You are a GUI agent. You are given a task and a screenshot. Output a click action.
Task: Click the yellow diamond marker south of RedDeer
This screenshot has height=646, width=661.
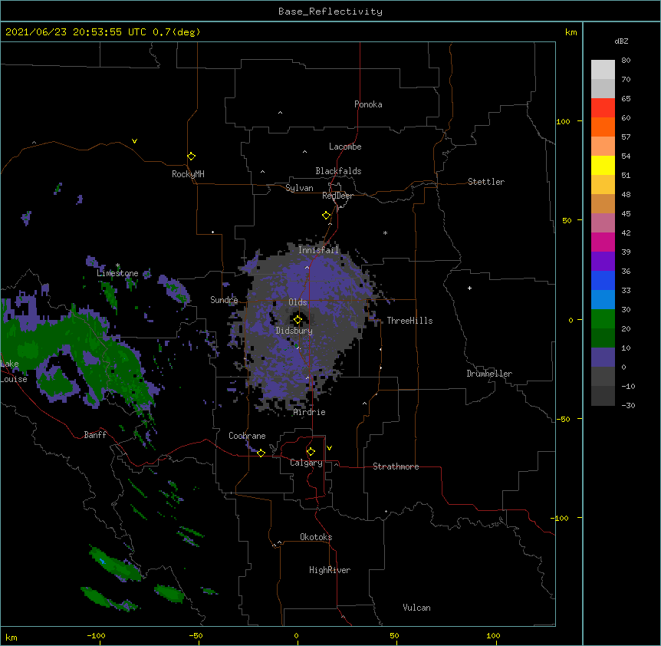point(326,216)
